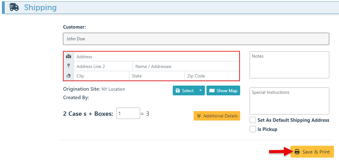Check the Is Pickup checkbox
The height and width of the screenshot is (163, 339).
(253, 129)
